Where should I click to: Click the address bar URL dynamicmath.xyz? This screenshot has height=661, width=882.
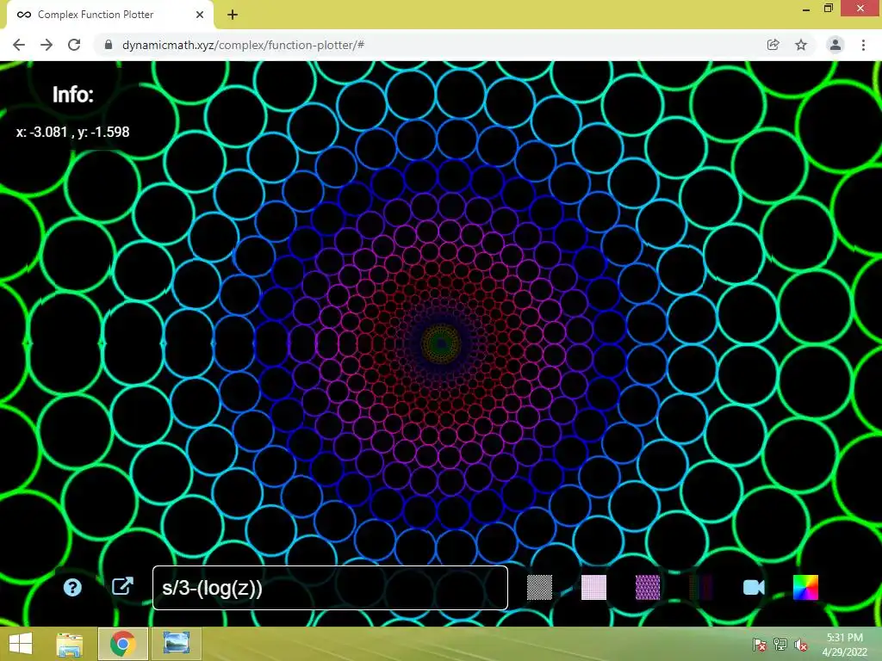(243, 45)
